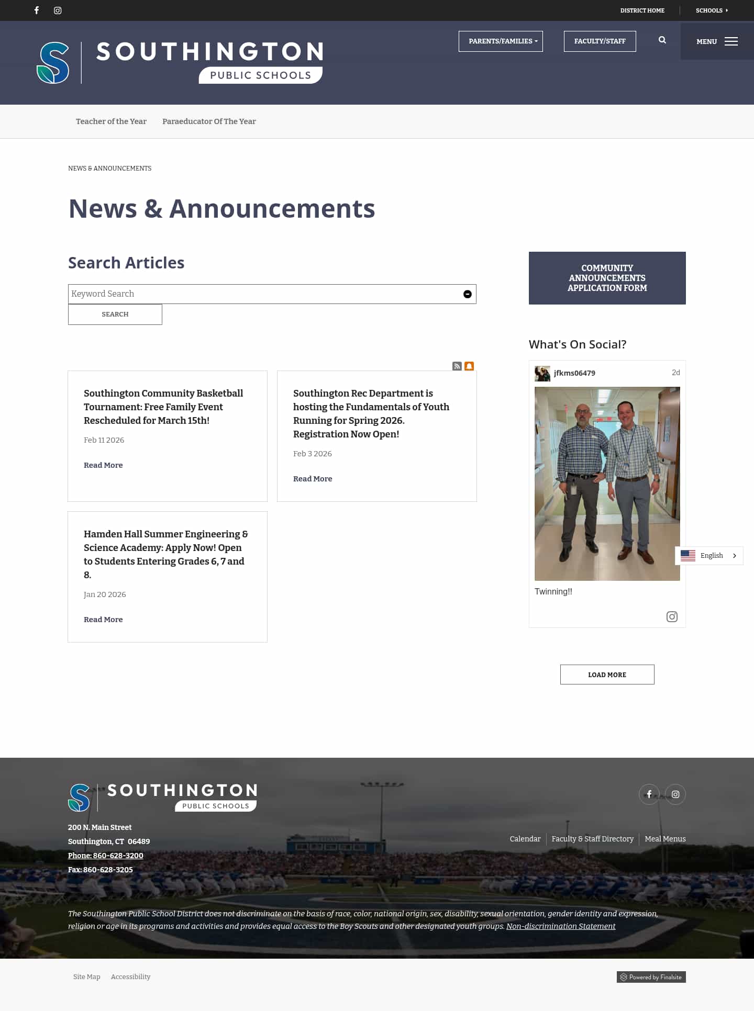Click NEWS & ANNOUNCEMENTS breadcrumb
Screen dimensions: 754x1011
click(109, 168)
